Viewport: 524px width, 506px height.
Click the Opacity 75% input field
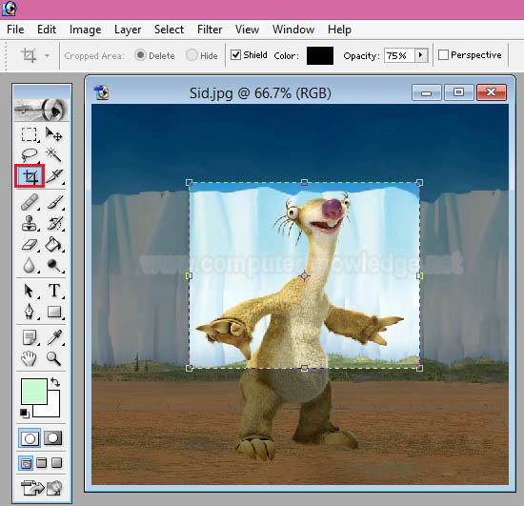tap(400, 55)
